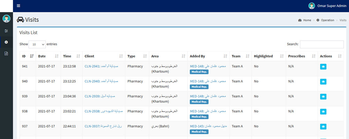Sort table by Prescribes column
The height and width of the screenshot is (139, 349).
302,56
